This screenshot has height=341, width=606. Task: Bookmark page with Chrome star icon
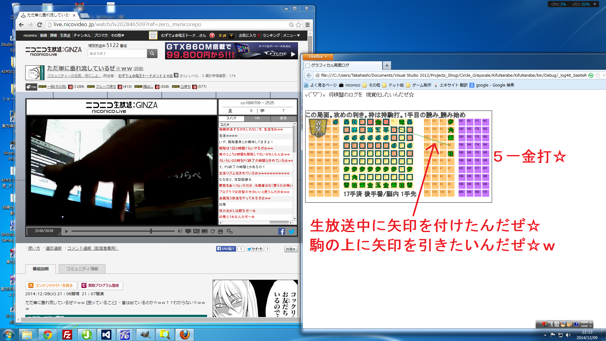(299, 25)
